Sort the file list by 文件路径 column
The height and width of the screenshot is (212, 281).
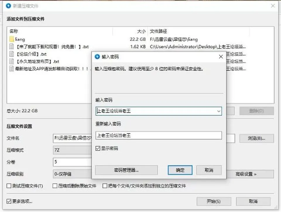158,31
